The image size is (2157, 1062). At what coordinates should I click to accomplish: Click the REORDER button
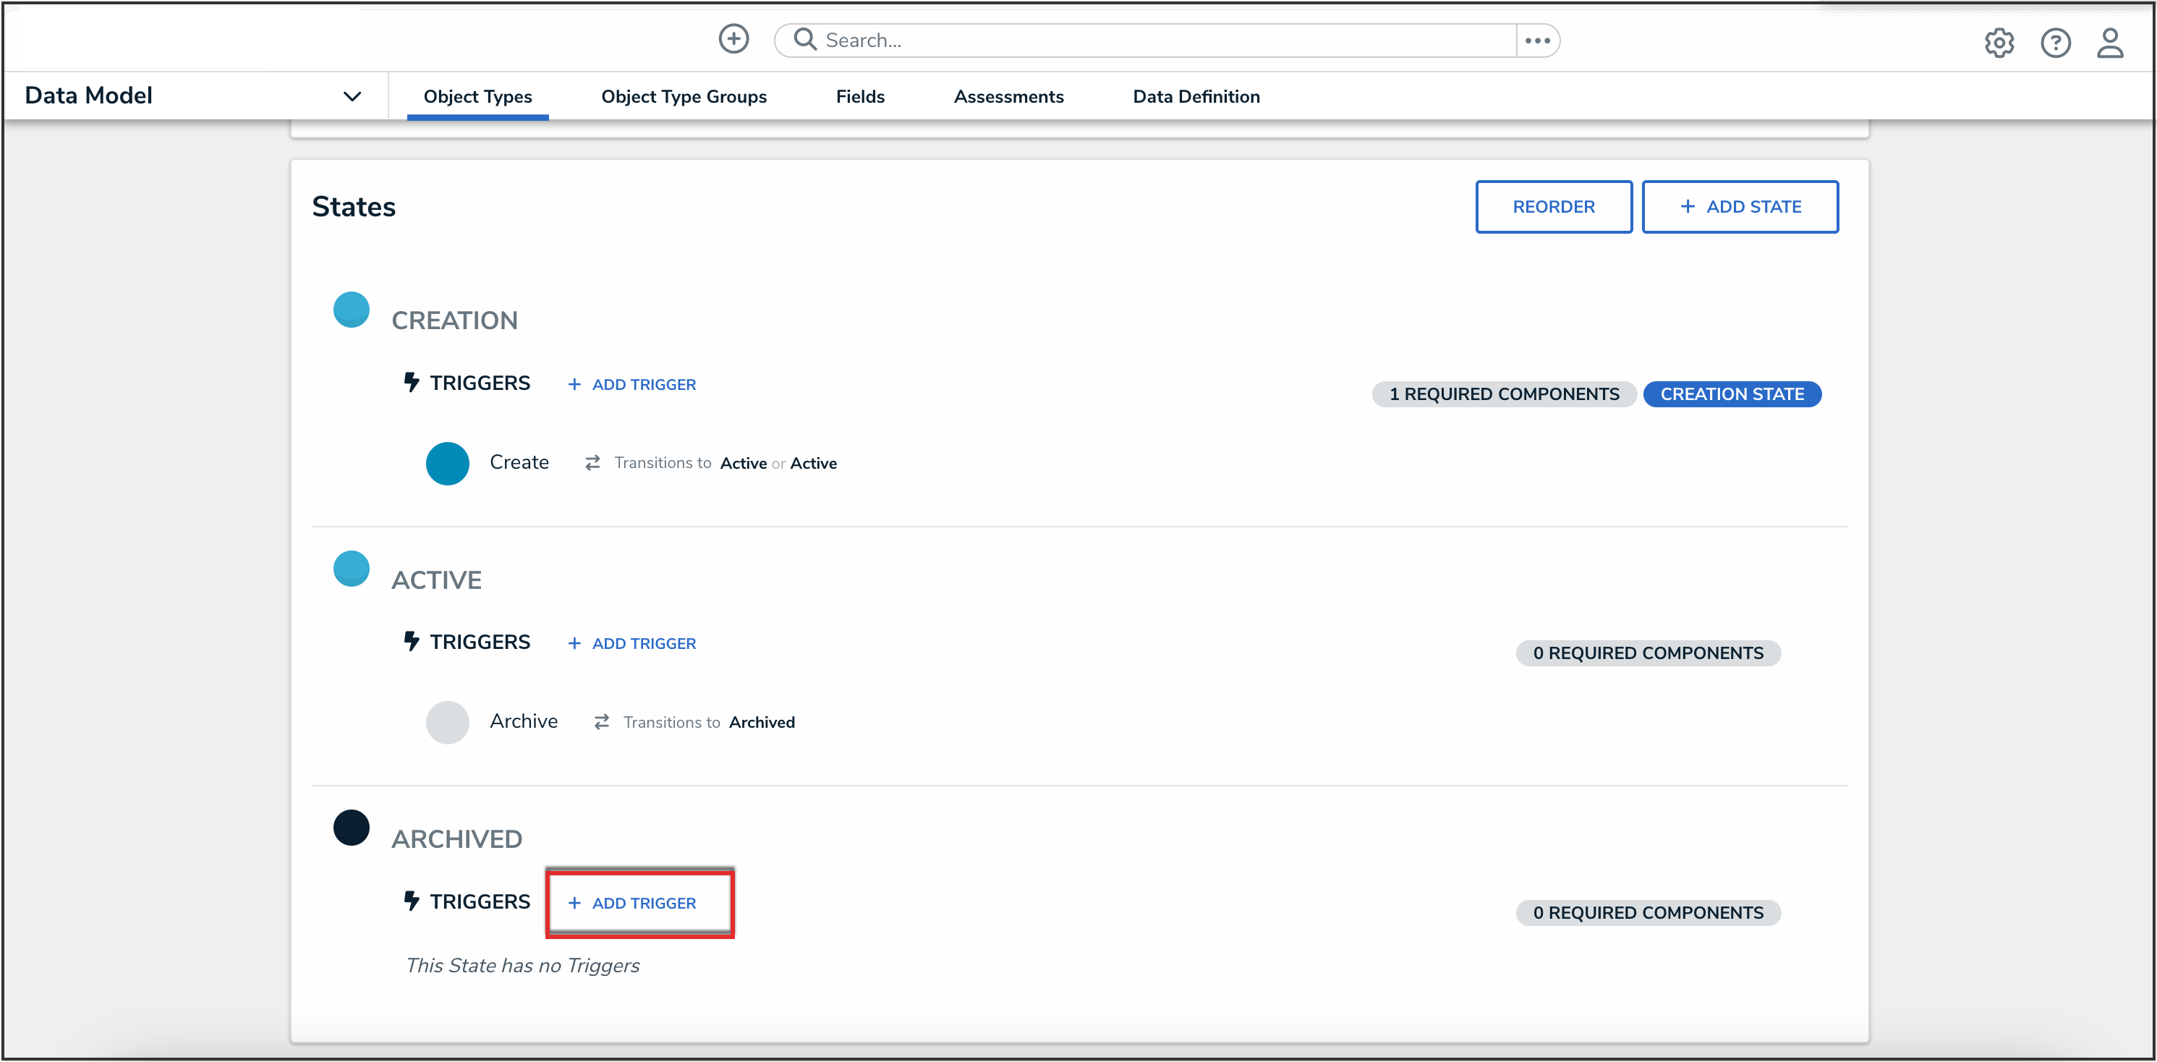coord(1553,207)
